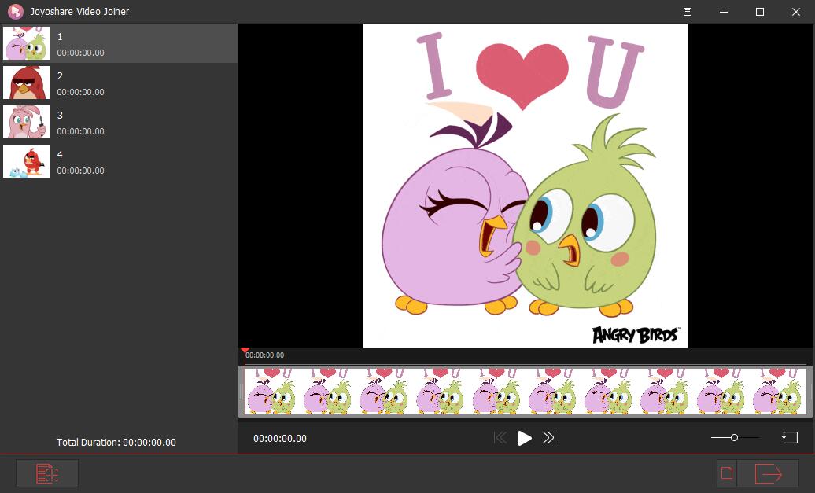Click the video preview showing I Love U
Viewport: 815px width, 493px height.
[x=525, y=186]
